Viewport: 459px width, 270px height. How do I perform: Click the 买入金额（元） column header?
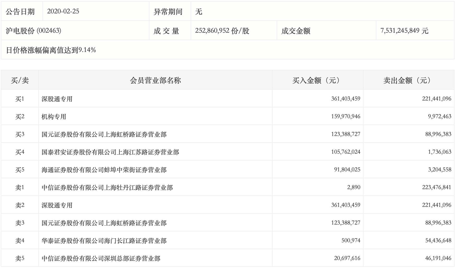[x=318, y=80]
